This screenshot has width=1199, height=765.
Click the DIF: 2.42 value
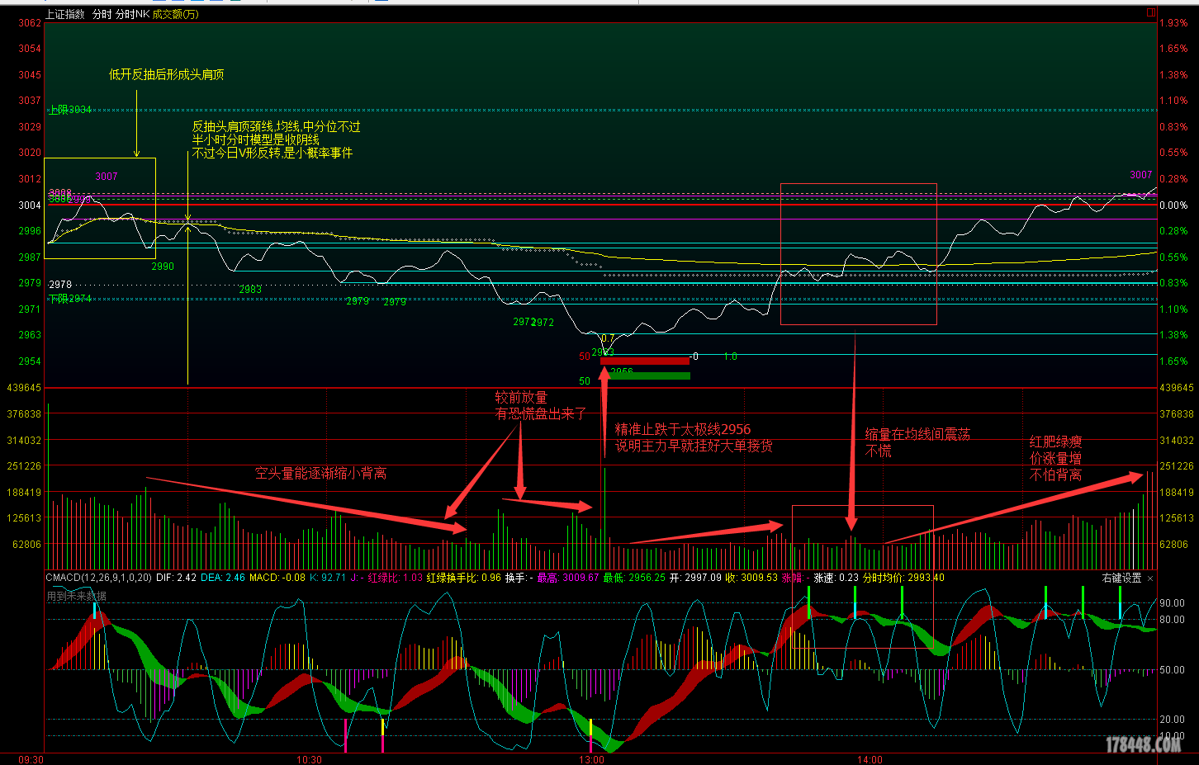click(x=176, y=578)
